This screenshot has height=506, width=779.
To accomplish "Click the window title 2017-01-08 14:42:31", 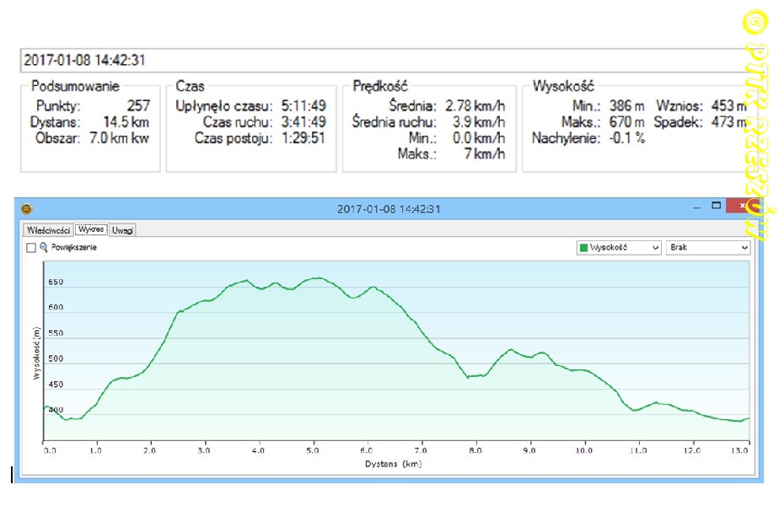I will [389, 209].
